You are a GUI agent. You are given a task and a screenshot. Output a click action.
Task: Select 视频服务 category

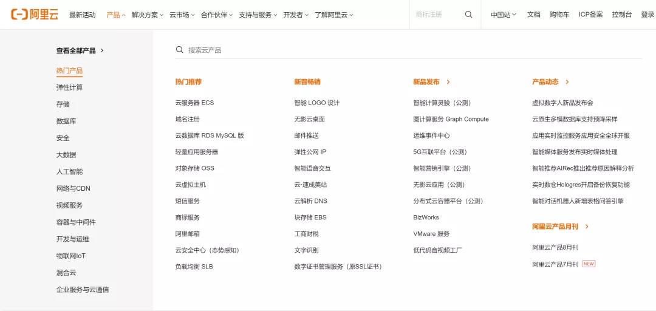[69, 205]
